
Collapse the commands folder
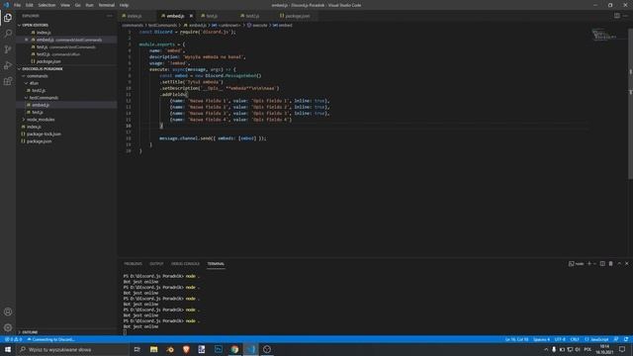(38, 76)
